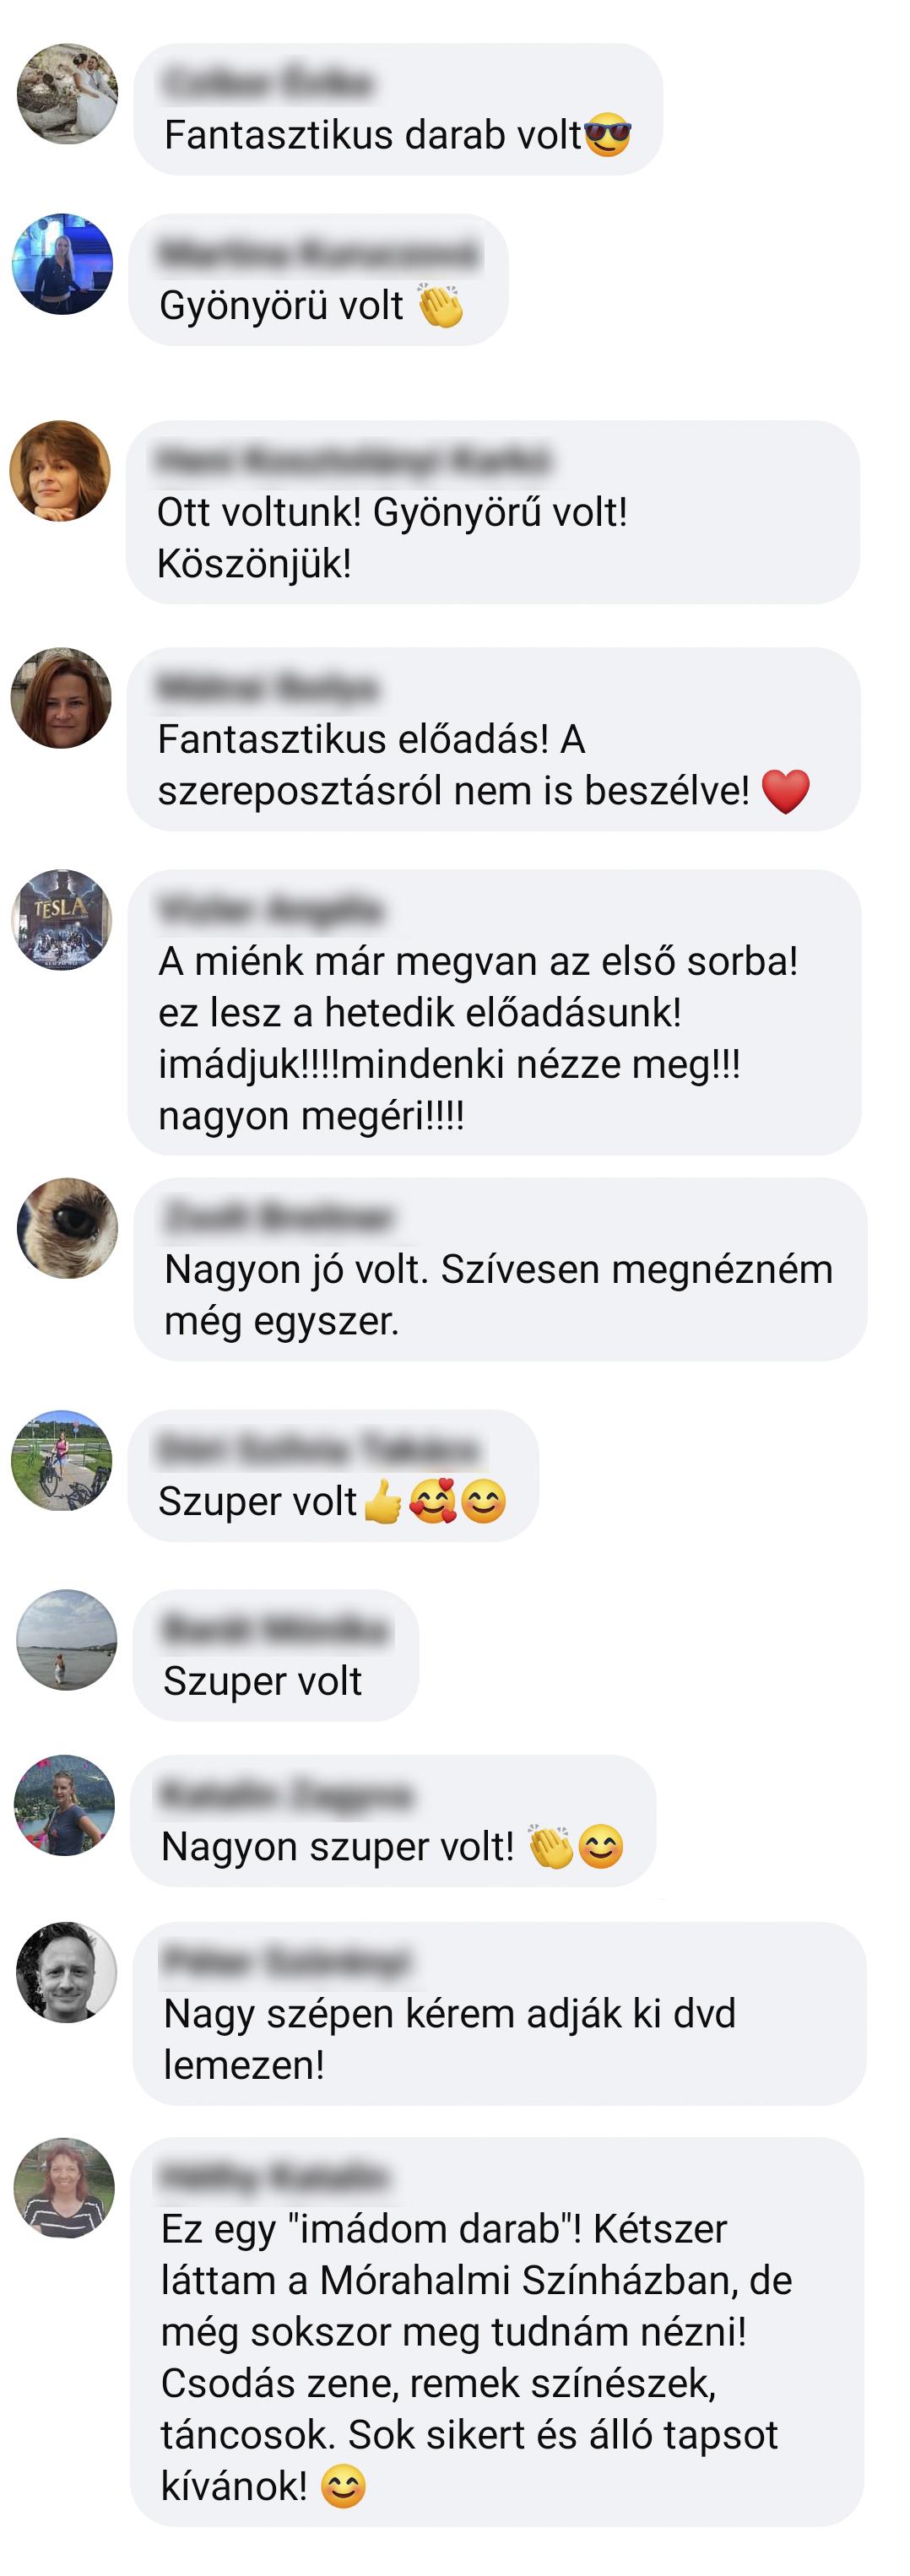
Task: Open the commenter name above "Nagy szépen kérem"
Action: coord(287,1961)
